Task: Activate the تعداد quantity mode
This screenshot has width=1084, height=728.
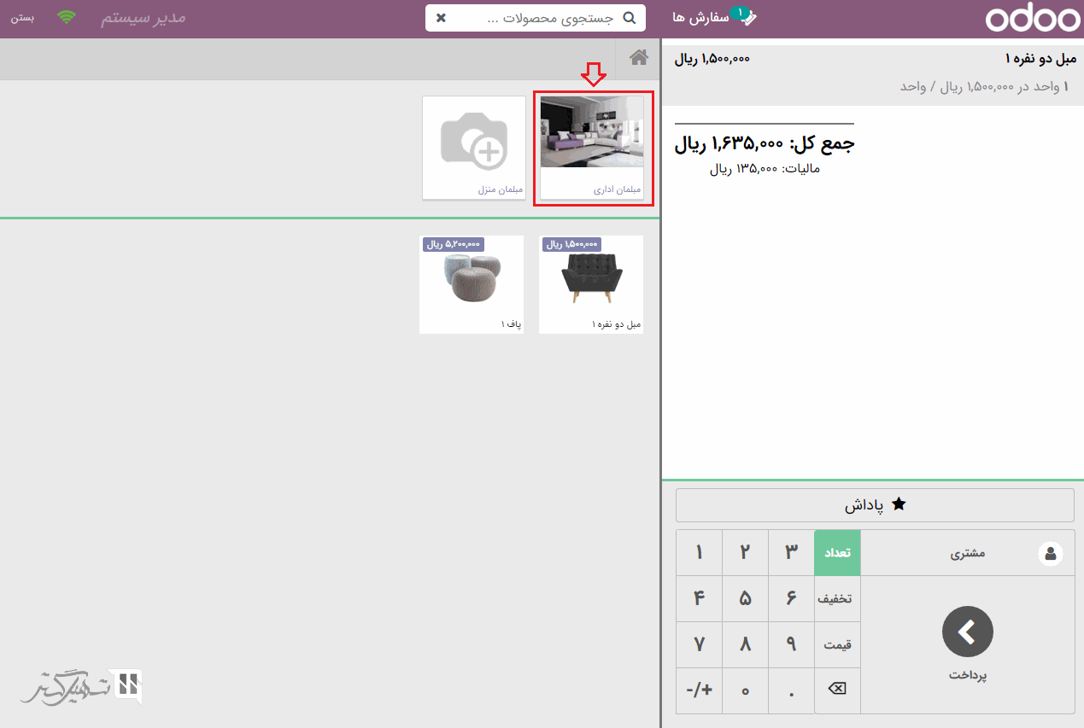Action: click(x=836, y=553)
